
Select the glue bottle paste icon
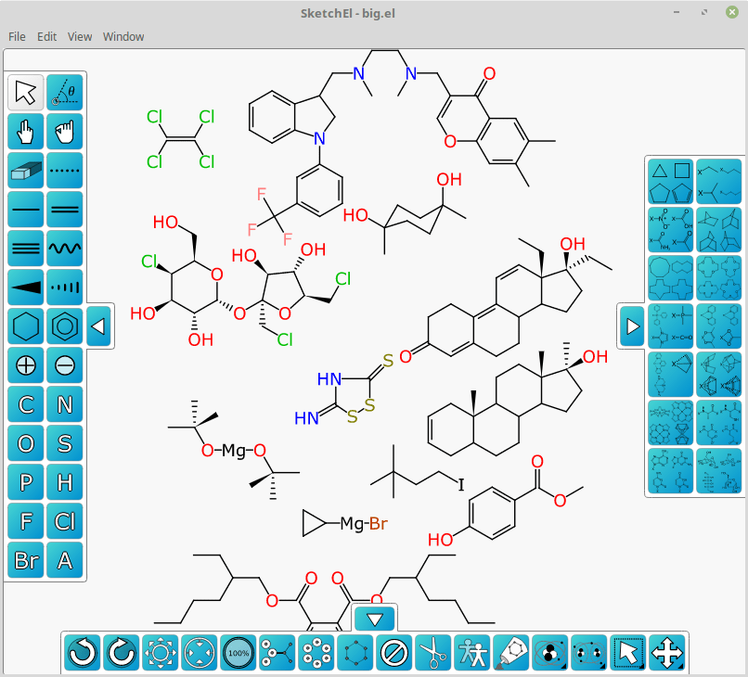[x=510, y=653]
